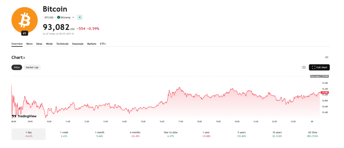The width and height of the screenshot is (344, 148).
Task: Open the News tab
Action: pyautogui.click(x=30, y=44)
